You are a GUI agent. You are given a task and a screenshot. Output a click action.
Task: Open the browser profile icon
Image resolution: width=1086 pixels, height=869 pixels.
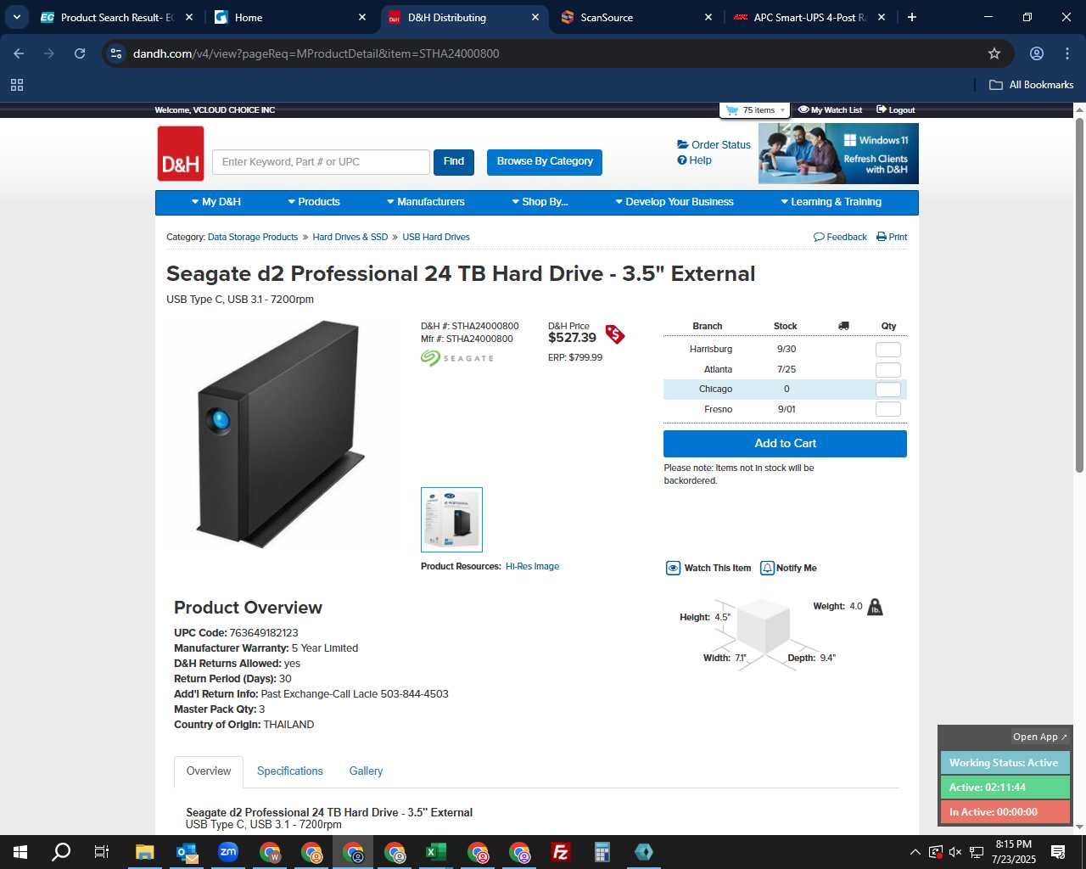[1037, 53]
